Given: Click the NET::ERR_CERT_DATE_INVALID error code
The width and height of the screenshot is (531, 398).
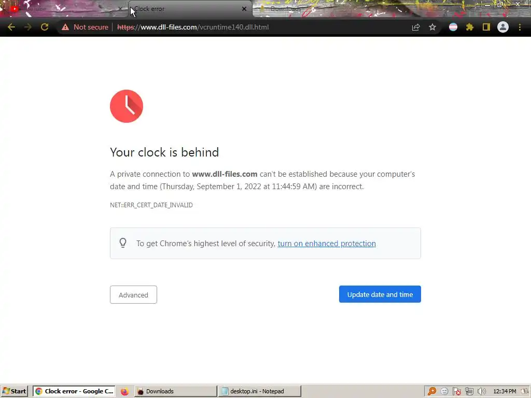Looking at the screenshot, I should point(151,205).
